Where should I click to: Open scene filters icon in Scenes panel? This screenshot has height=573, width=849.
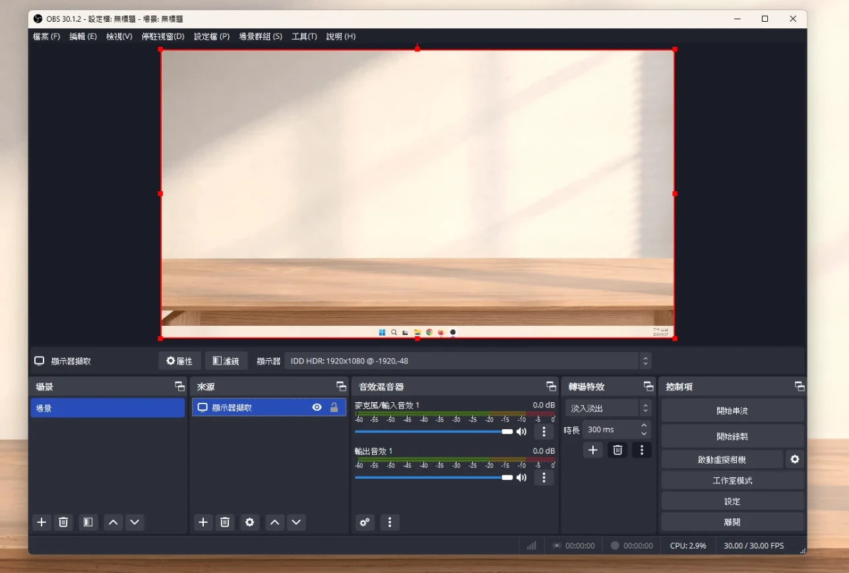pos(87,522)
